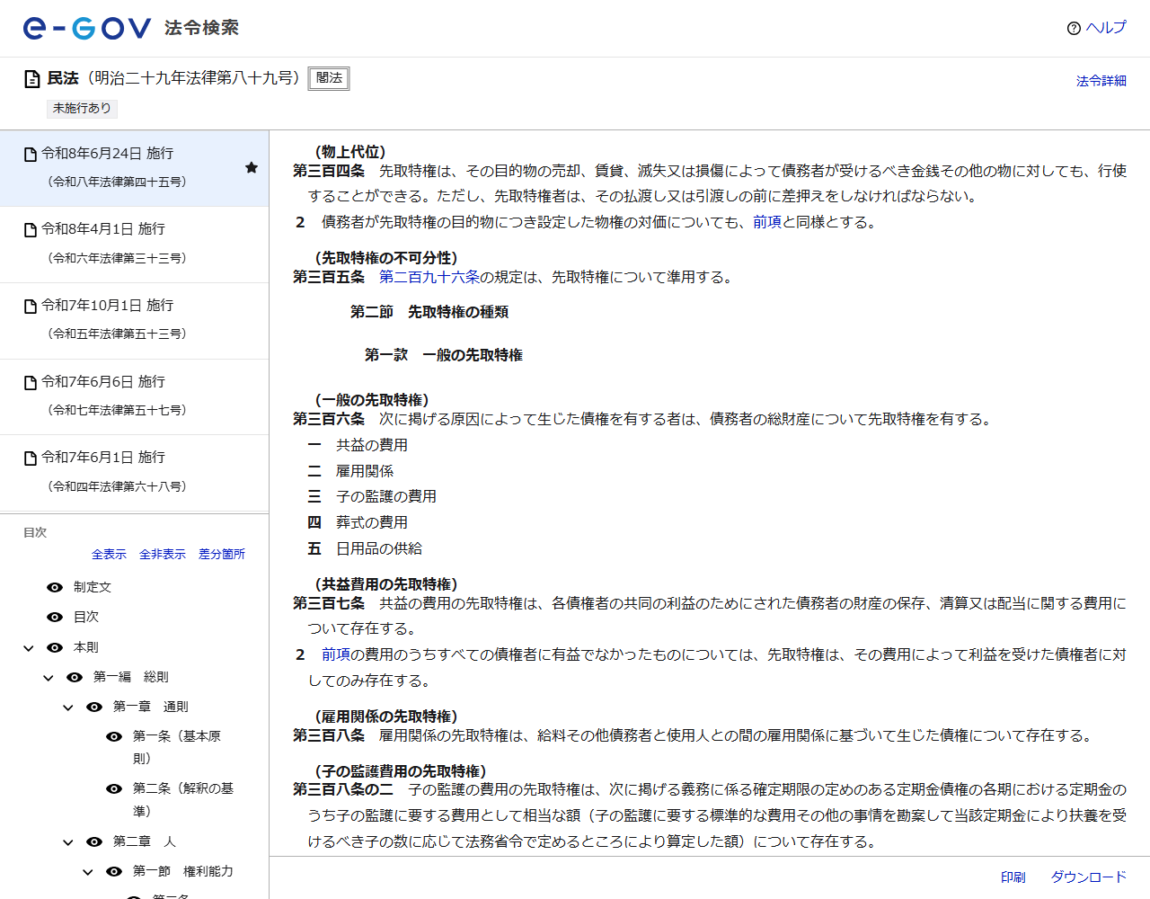The image size is (1150, 899).
Task: Click document icon for 令和7年10月1日 施行
Action: point(31,307)
